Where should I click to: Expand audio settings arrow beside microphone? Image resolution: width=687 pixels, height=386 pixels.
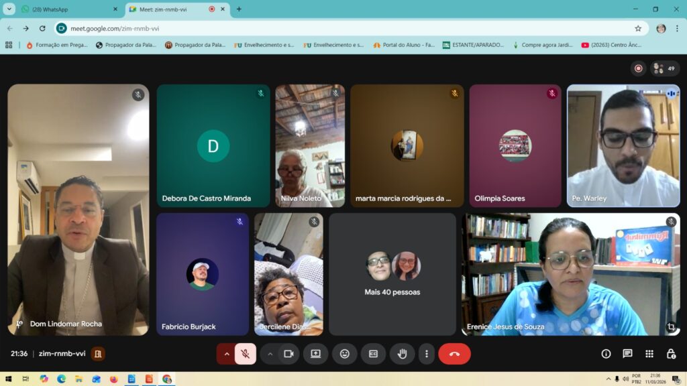pos(226,354)
